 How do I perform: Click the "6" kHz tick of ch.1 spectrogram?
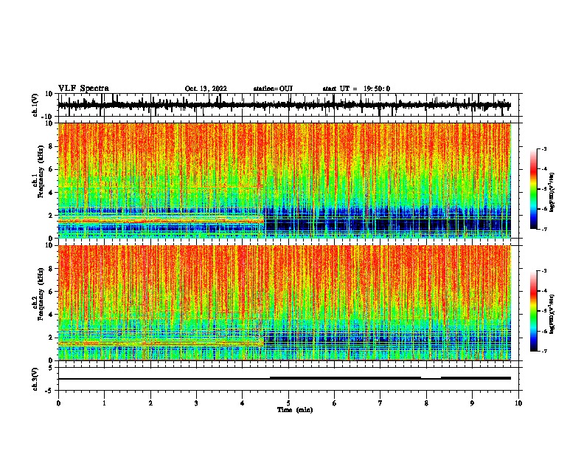(x=52, y=169)
